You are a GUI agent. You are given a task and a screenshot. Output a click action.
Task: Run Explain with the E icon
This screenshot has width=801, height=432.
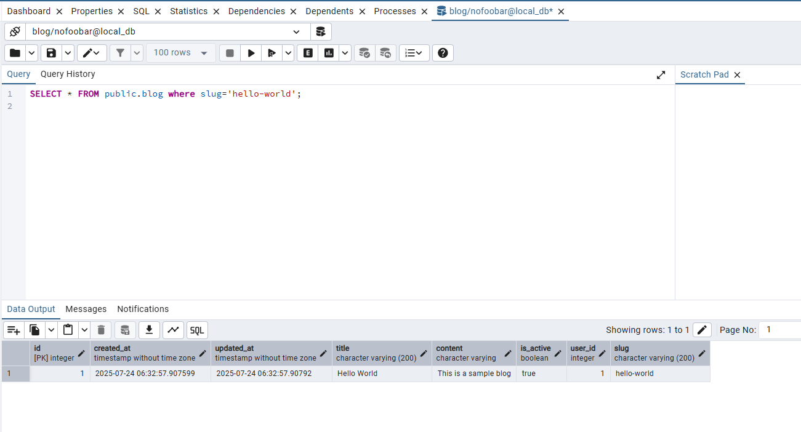coord(308,53)
